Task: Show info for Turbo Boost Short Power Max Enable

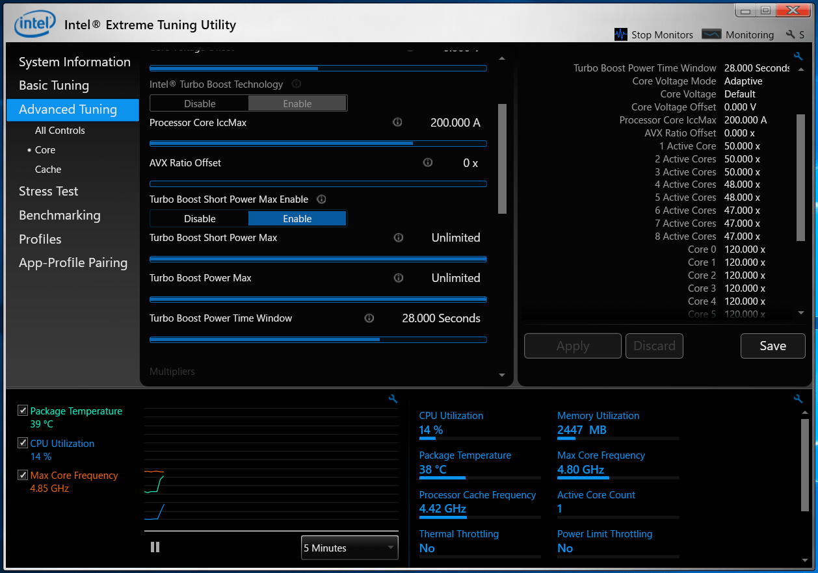Action: 321,199
